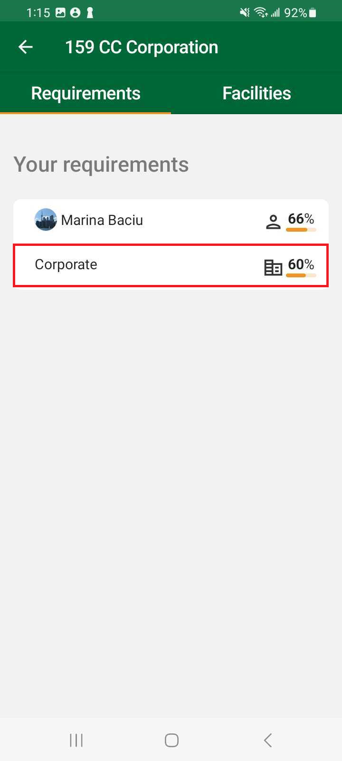Click Marina Baciu's profile avatar

tap(46, 220)
